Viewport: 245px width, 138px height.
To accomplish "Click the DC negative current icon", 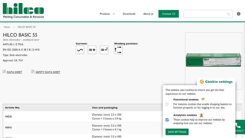I will (x=104, y=50).
